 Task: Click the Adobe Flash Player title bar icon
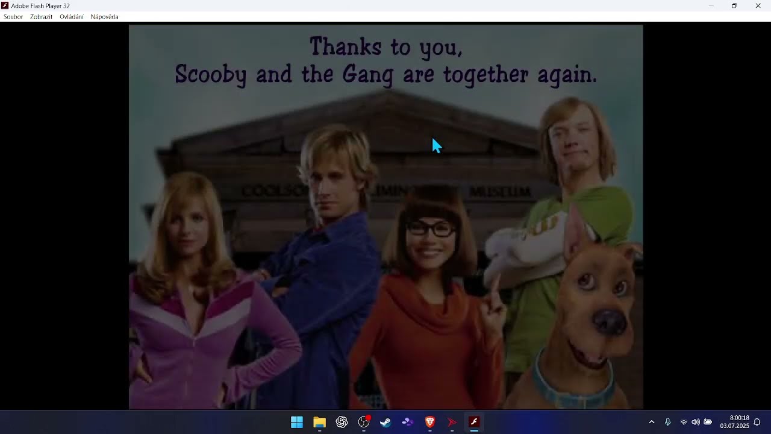point(5,5)
